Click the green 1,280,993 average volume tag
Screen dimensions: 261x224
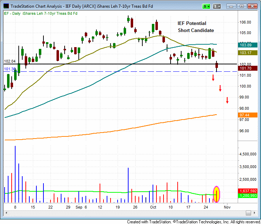pyautogui.click(x=248, y=196)
